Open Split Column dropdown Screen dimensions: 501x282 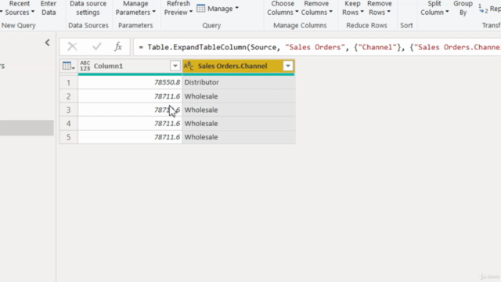pyautogui.click(x=434, y=9)
